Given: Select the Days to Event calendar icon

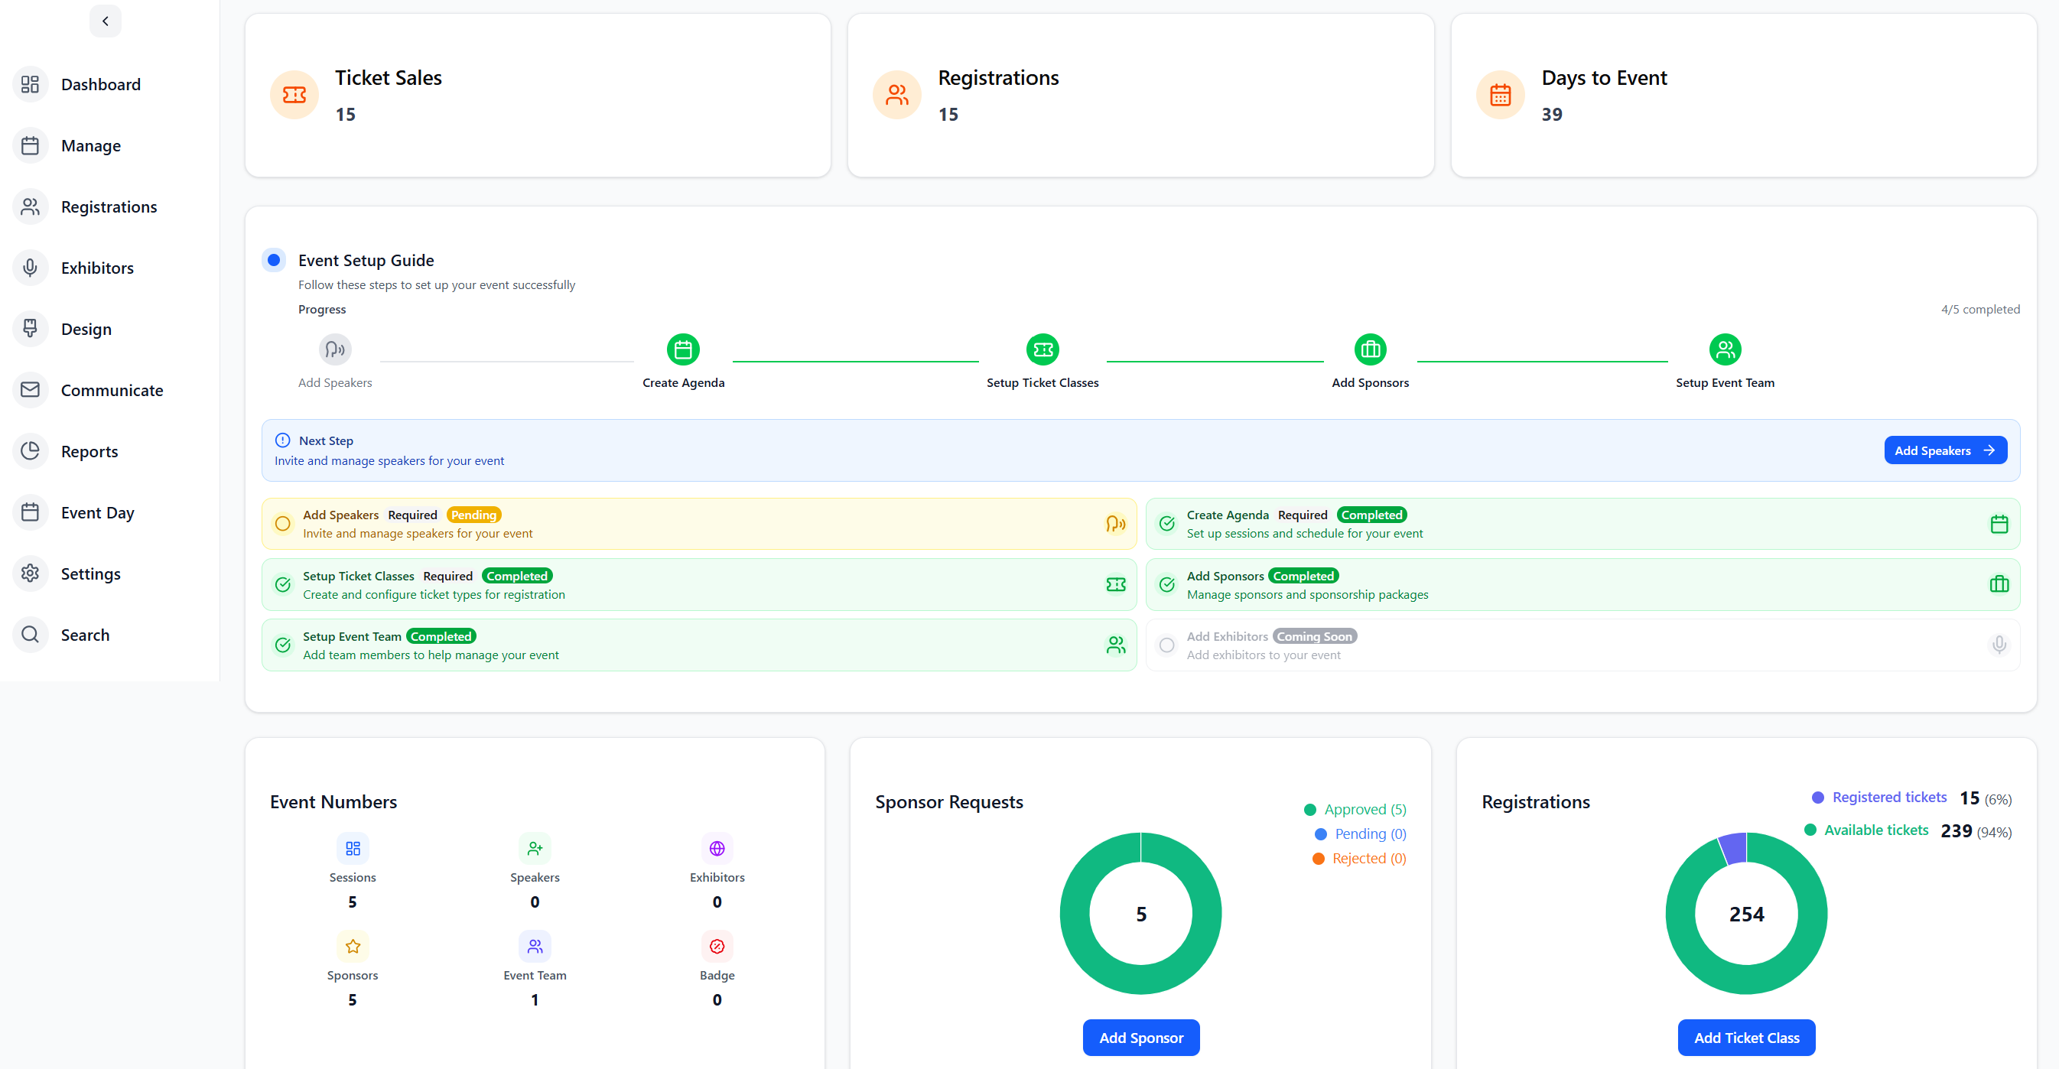Looking at the screenshot, I should [x=1501, y=94].
